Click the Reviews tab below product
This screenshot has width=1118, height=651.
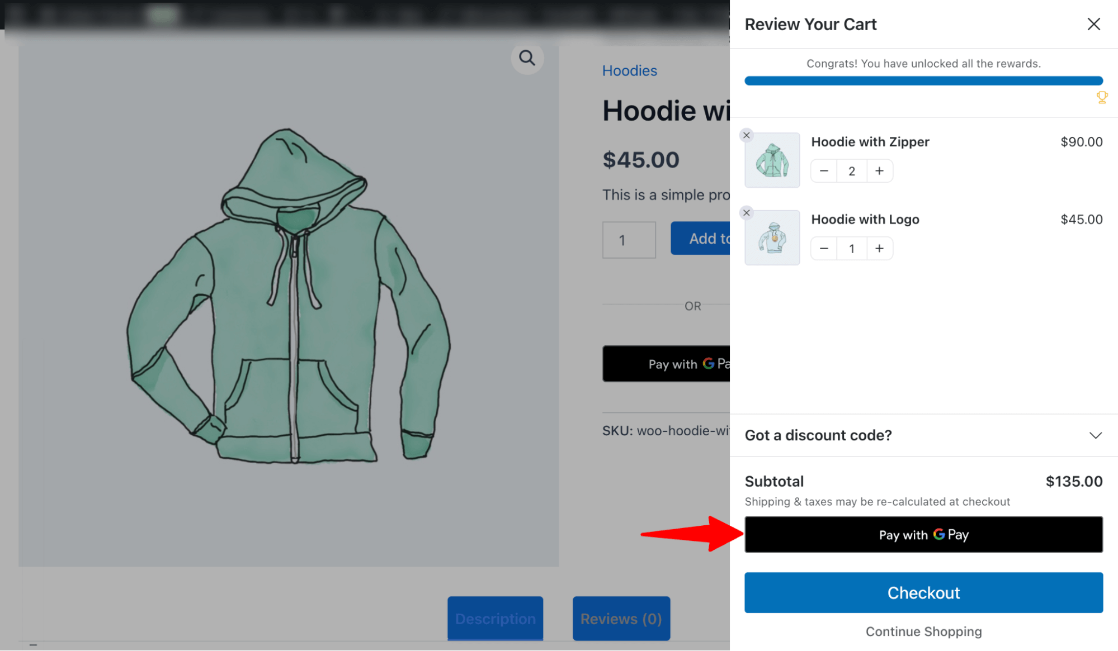click(x=620, y=619)
